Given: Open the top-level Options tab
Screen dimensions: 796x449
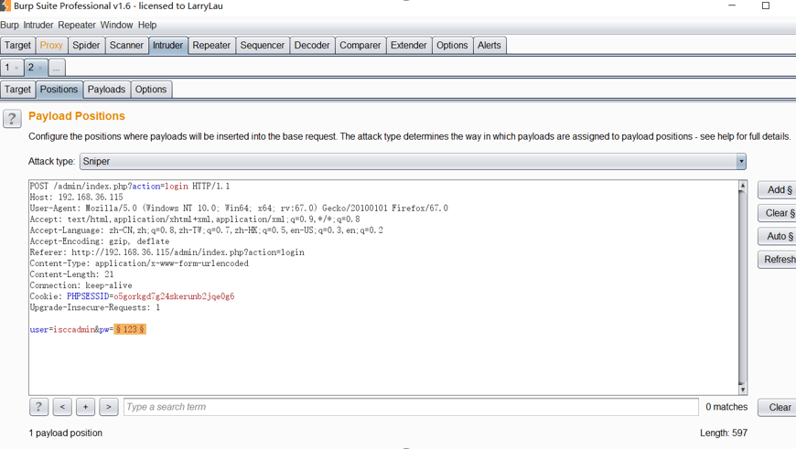Looking at the screenshot, I should coord(452,45).
